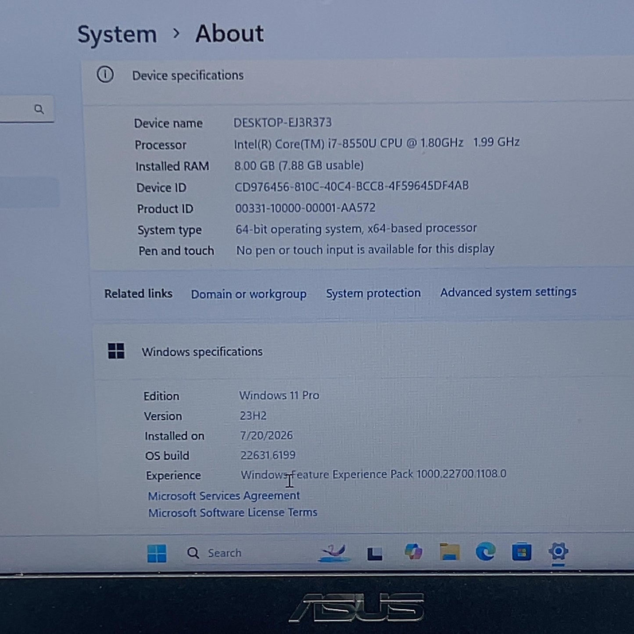Select the Device ID value CD976456
This screenshot has height=634, width=634.
click(x=351, y=186)
